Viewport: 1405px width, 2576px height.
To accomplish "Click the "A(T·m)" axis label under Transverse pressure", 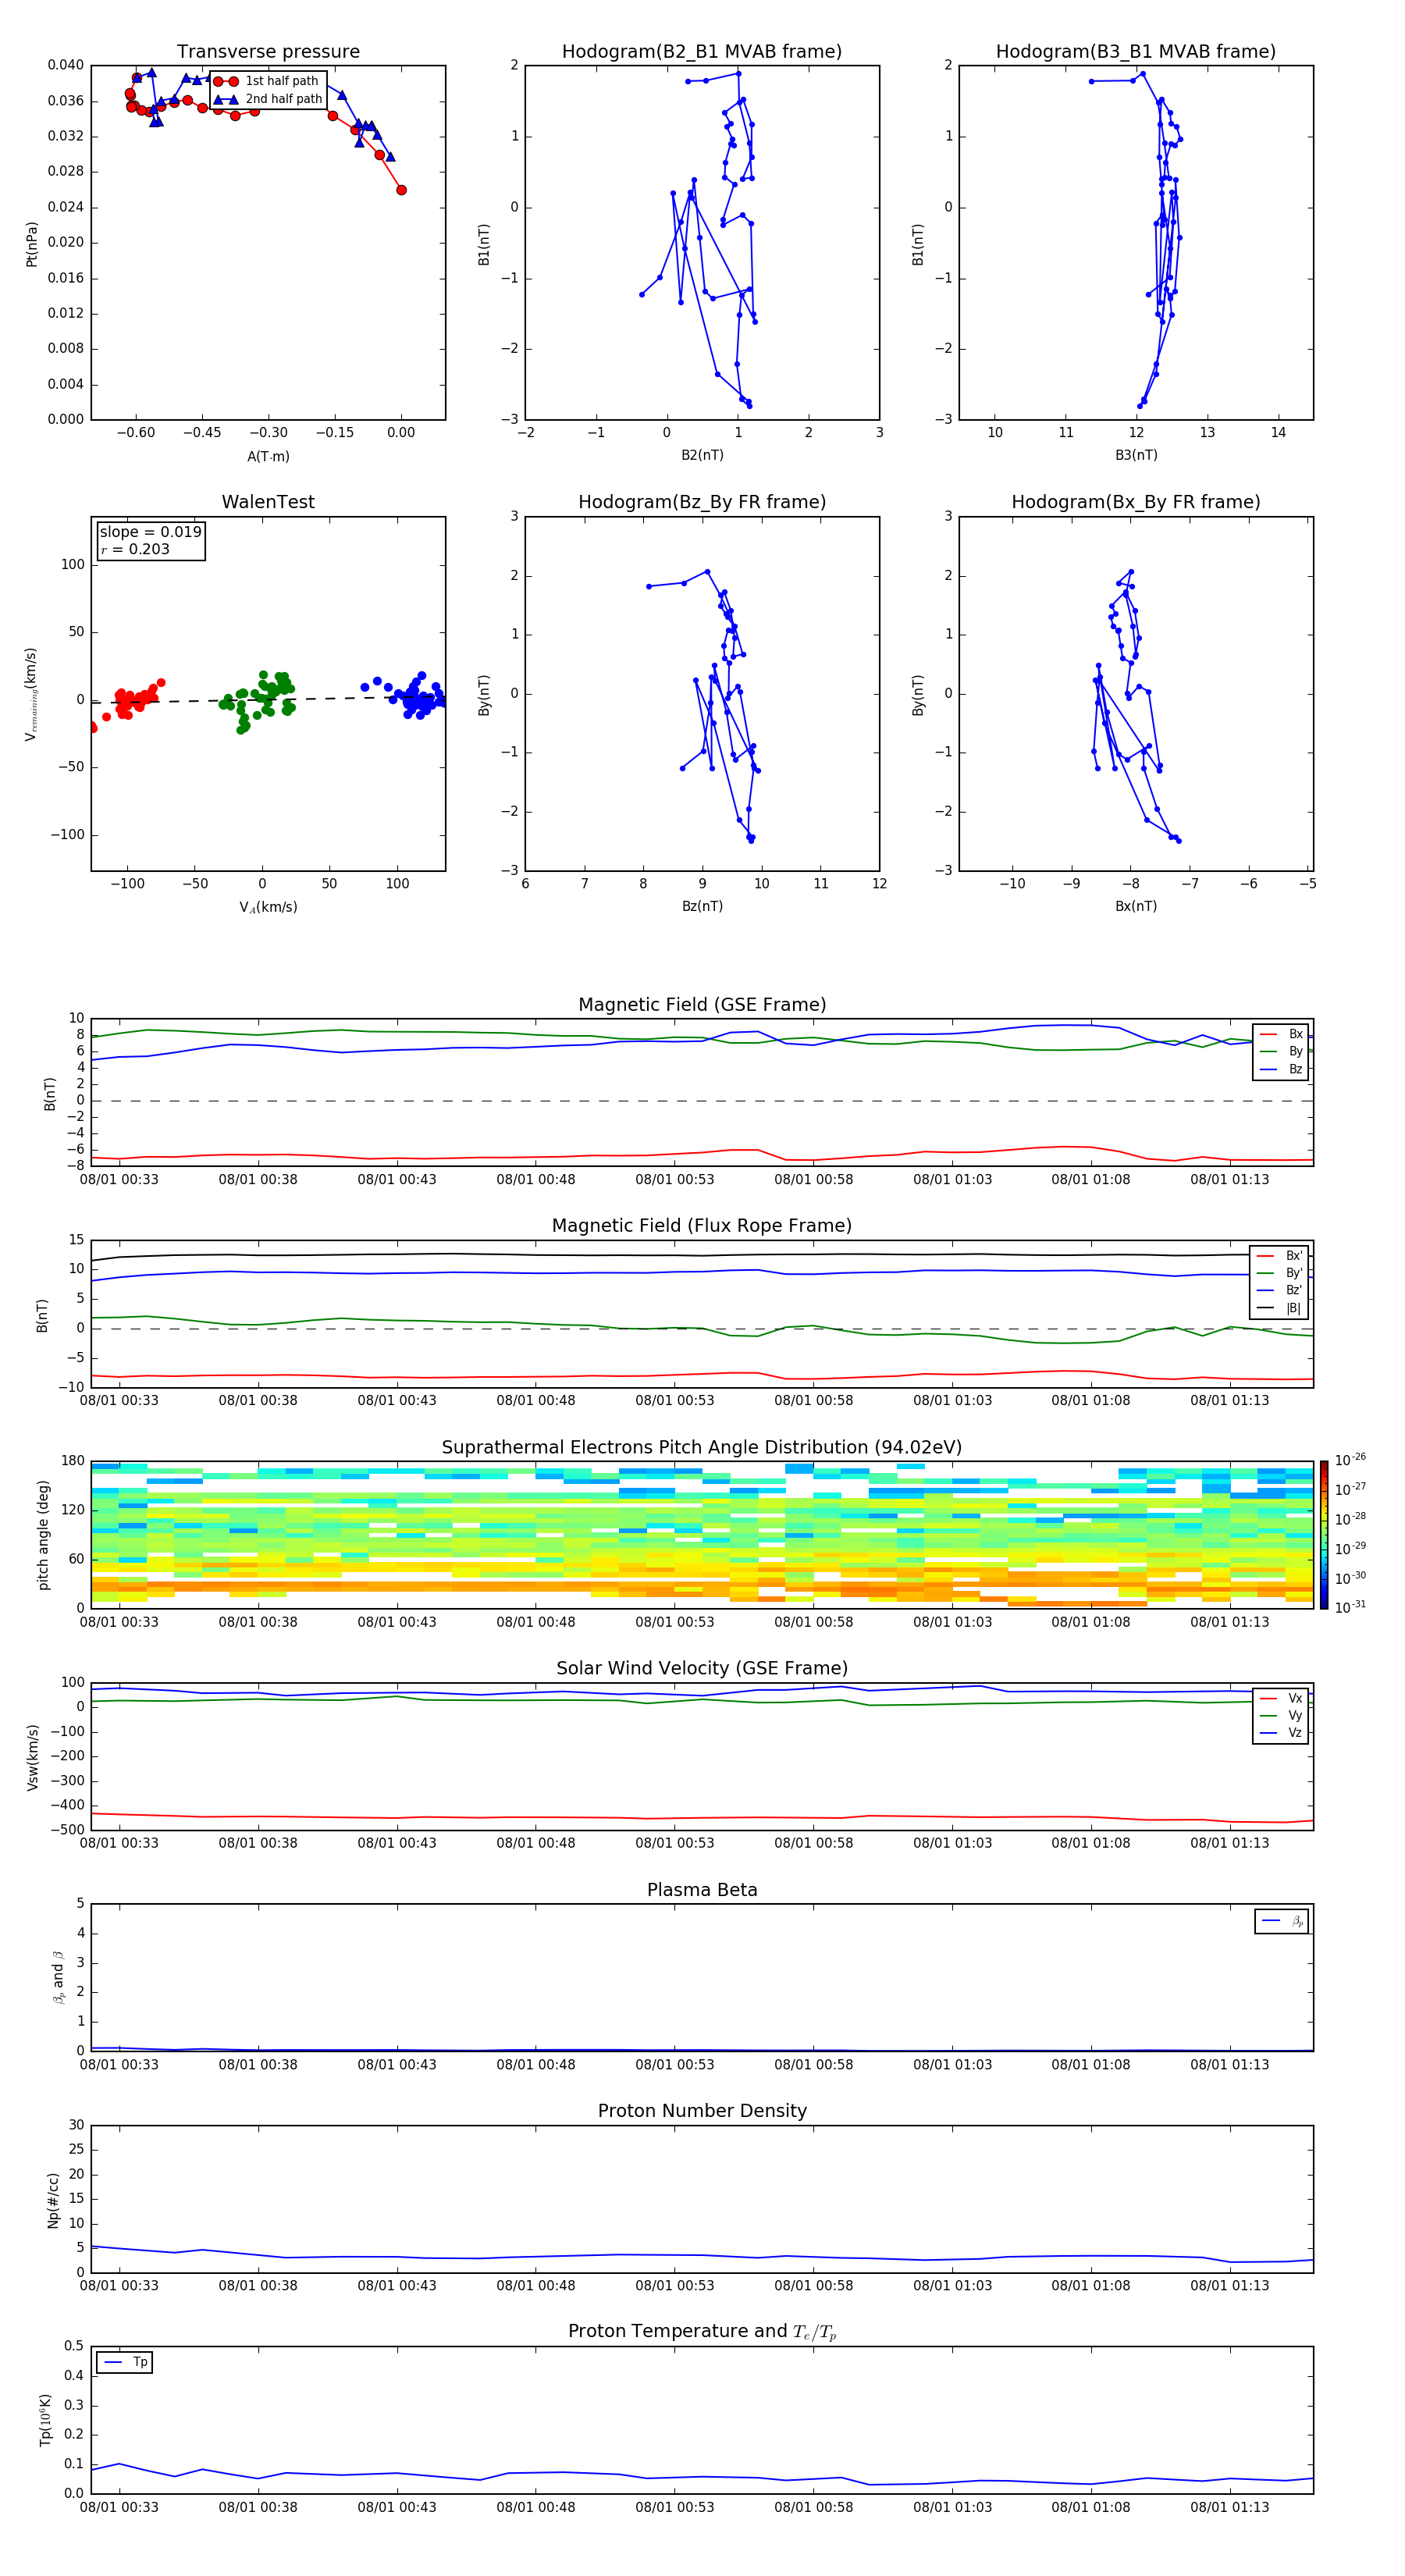I will click(268, 456).
